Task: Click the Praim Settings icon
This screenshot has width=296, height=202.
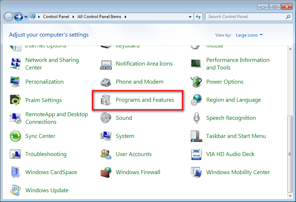Action: pyautogui.click(x=15, y=100)
